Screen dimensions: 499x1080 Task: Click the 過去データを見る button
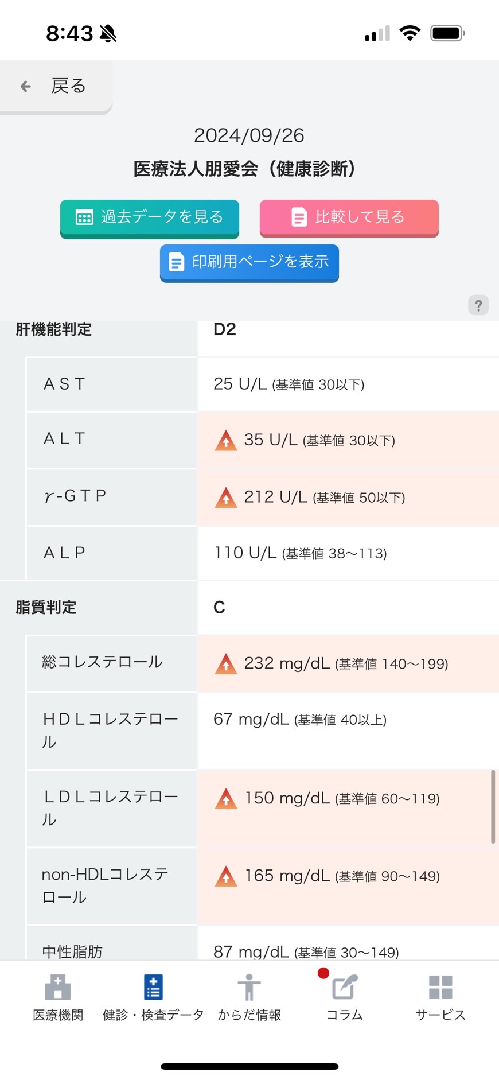(x=150, y=217)
